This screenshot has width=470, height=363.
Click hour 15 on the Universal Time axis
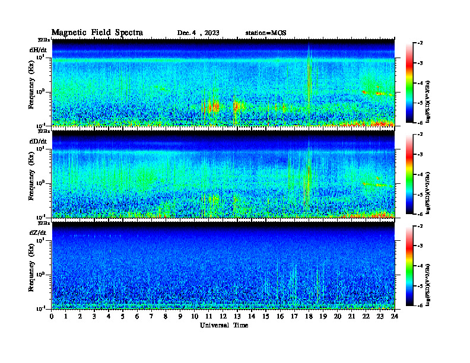coord(266,316)
